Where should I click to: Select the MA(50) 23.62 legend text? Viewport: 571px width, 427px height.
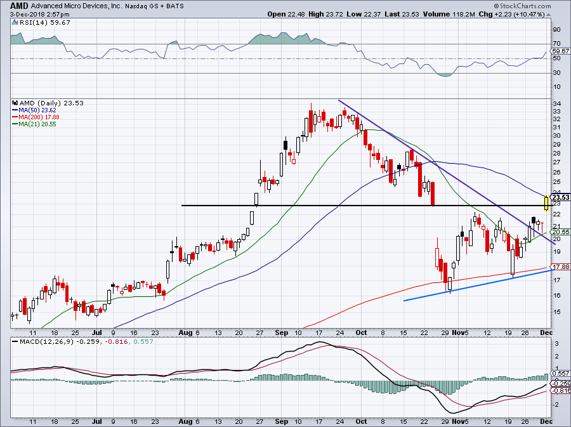(x=37, y=110)
